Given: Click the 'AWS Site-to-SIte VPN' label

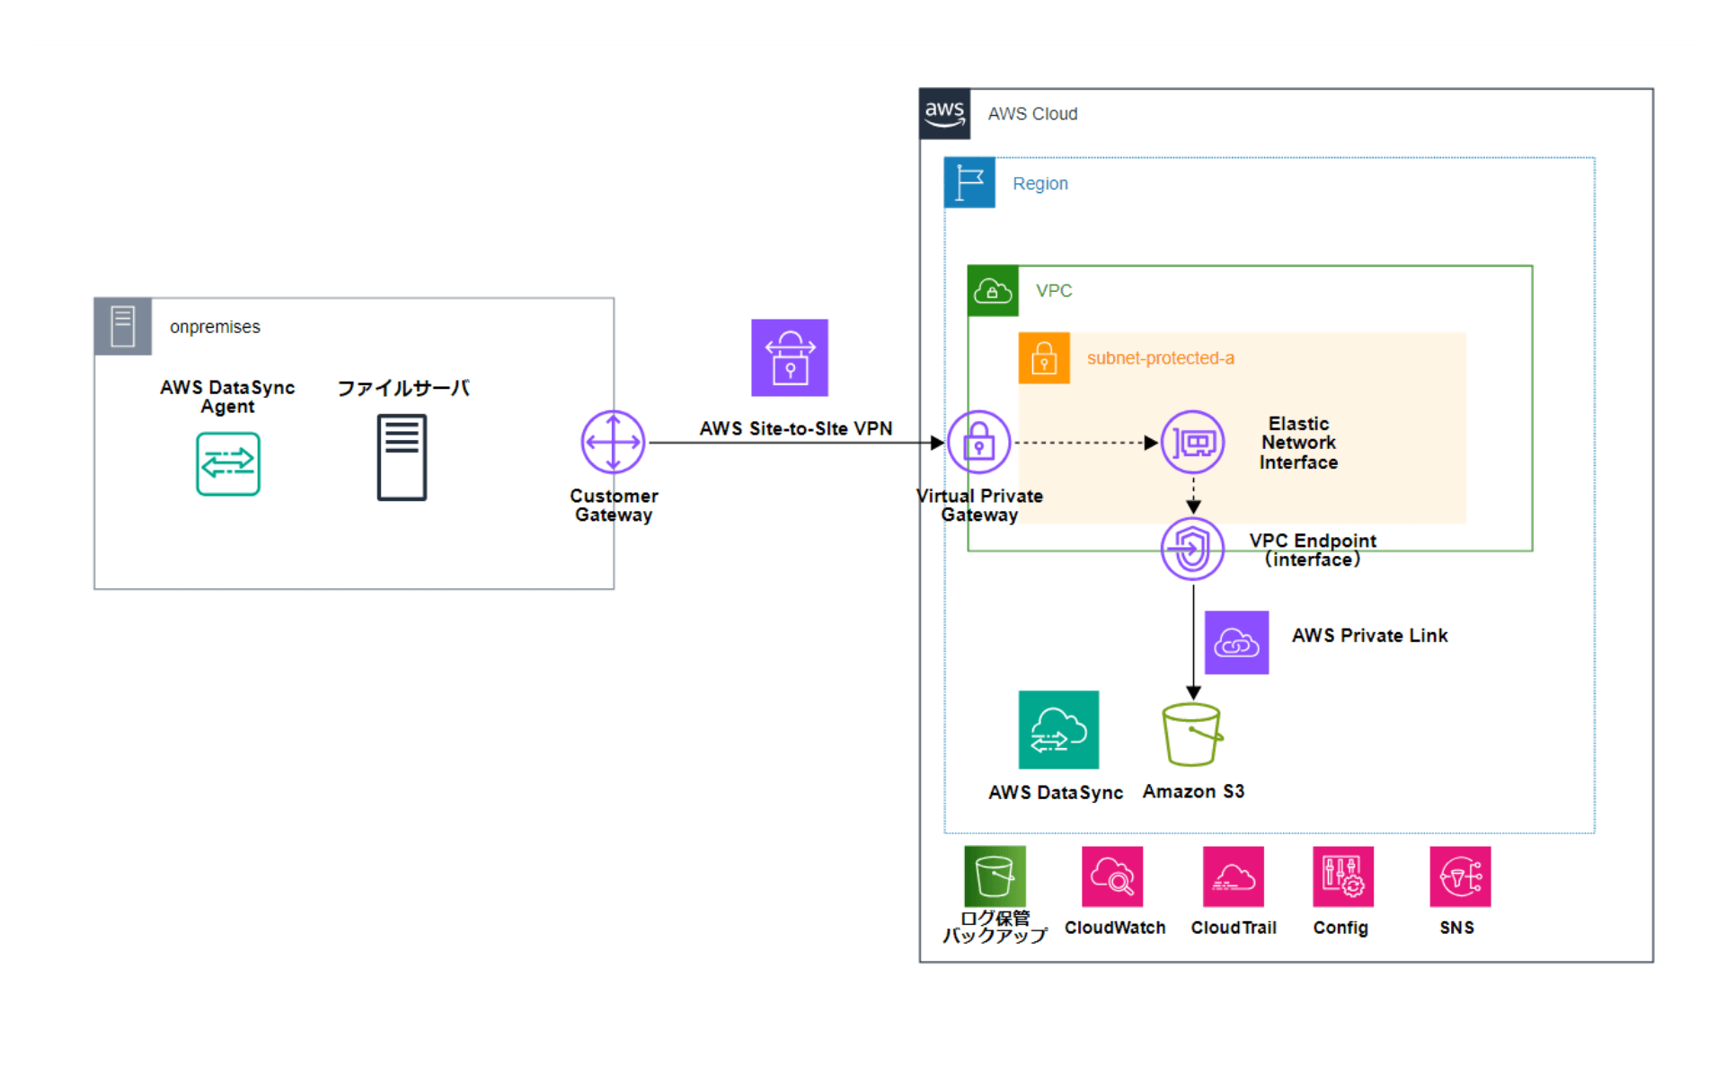Looking at the screenshot, I should point(796,428).
